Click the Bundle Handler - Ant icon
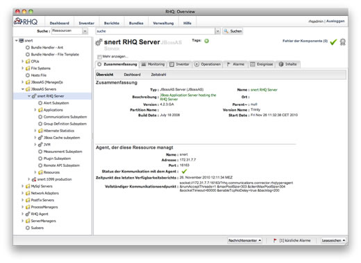The width and height of the screenshot is (361, 263). tap(28, 48)
